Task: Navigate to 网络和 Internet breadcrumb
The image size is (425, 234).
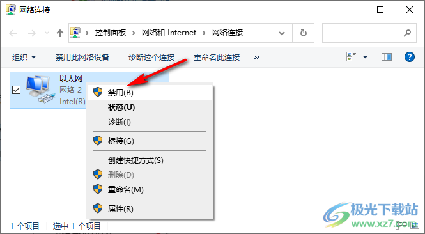Action: (169, 33)
